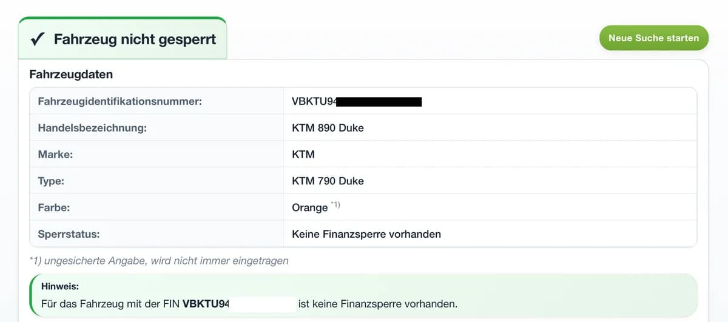Viewport: 728px width, 322px height.
Task: Select the Fahrzeugidentifikationsnummer label
Action: pos(120,102)
